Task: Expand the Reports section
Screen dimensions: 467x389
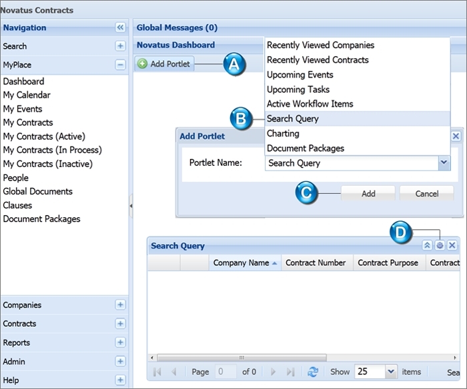Action: pos(120,342)
